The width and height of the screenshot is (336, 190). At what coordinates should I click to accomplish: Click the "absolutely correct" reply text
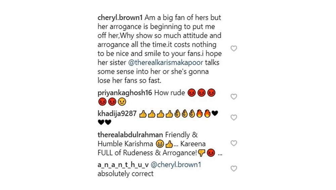(x=126, y=174)
